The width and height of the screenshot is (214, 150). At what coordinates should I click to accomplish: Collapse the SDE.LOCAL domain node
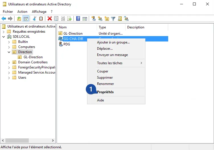[x=4, y=37]
